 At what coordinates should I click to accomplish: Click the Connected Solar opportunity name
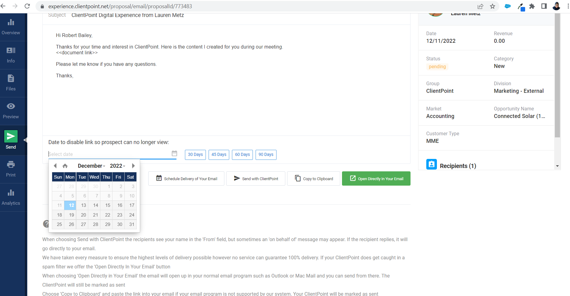tap(519, 116)
